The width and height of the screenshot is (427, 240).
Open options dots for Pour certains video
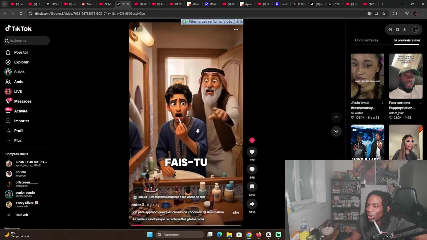point(421,102)
